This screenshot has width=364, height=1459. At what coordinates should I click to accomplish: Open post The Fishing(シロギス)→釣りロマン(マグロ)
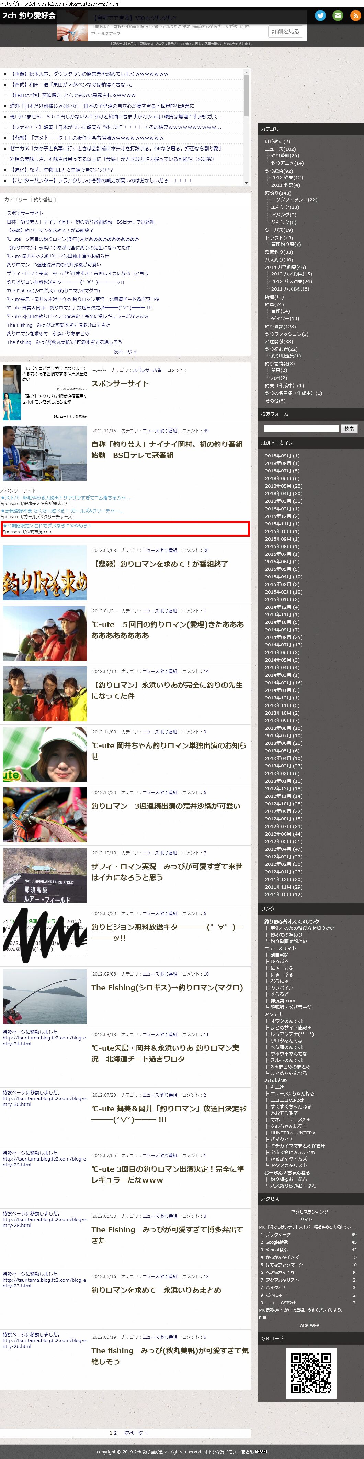tap(167, 987)
